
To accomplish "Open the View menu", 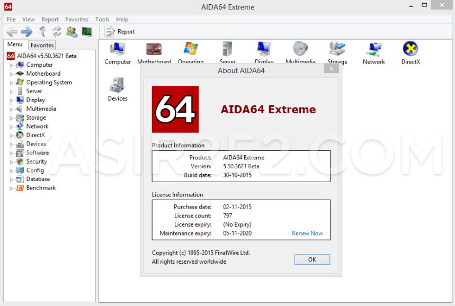I will click(29, 19).
